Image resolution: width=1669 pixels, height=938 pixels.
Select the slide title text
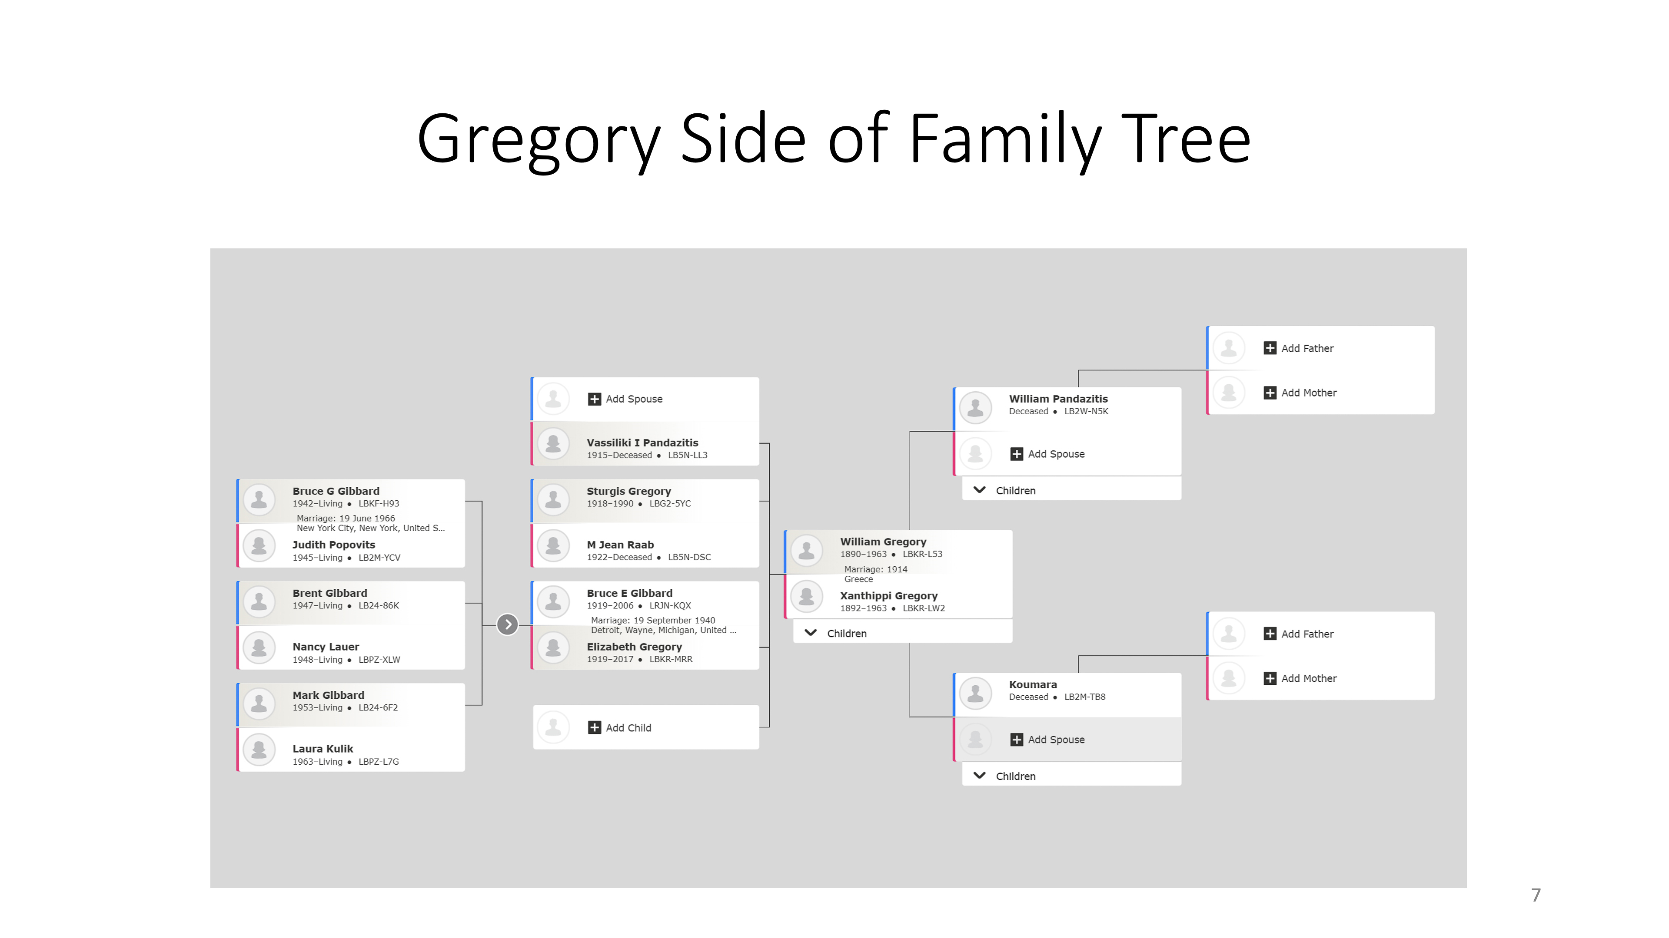(834, 139)
